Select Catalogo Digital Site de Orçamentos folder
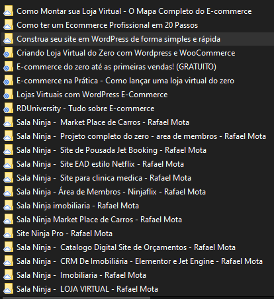This screenshot has height=299, width=274. [x=126, y=247]
